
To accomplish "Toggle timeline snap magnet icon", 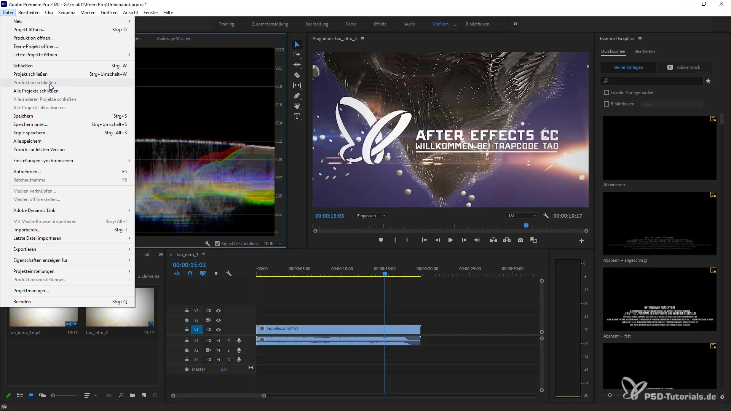I will [190, 273].
